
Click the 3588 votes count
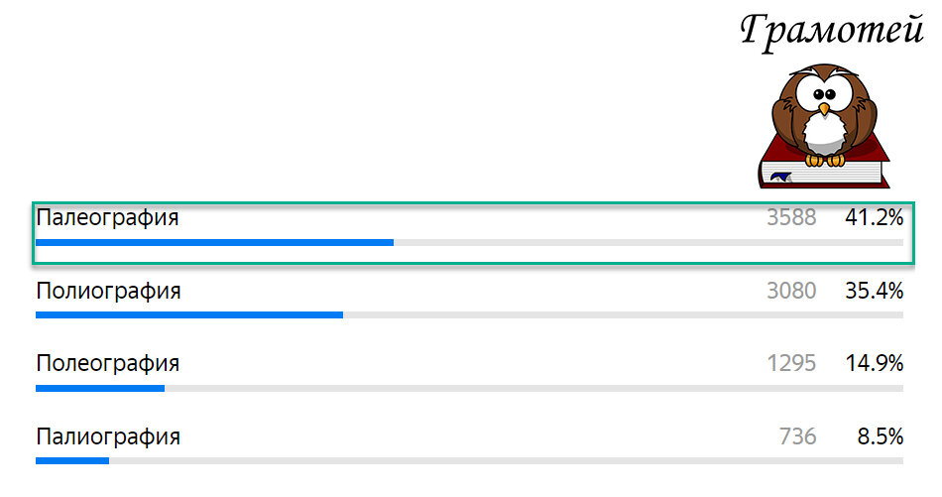[x=791, y=217]
